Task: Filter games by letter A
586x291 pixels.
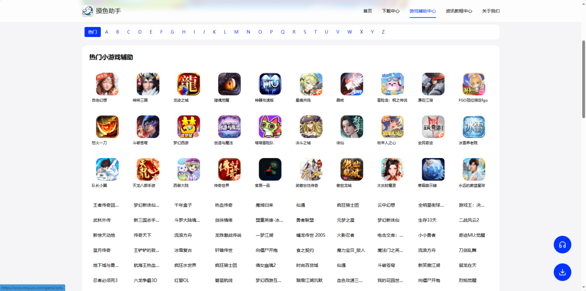Action: pyautogui.click(x=107, y=32)
